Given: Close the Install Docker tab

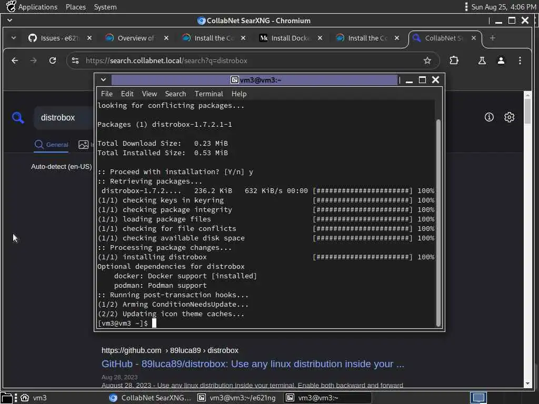Looking at the screenshot, I should (x=320, y=38).
